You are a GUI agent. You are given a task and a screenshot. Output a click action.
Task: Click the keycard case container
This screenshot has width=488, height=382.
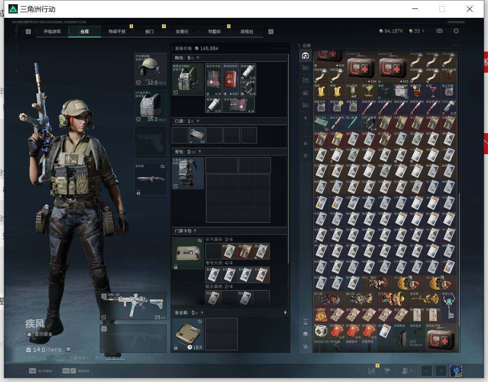click(x=188, y=253)
